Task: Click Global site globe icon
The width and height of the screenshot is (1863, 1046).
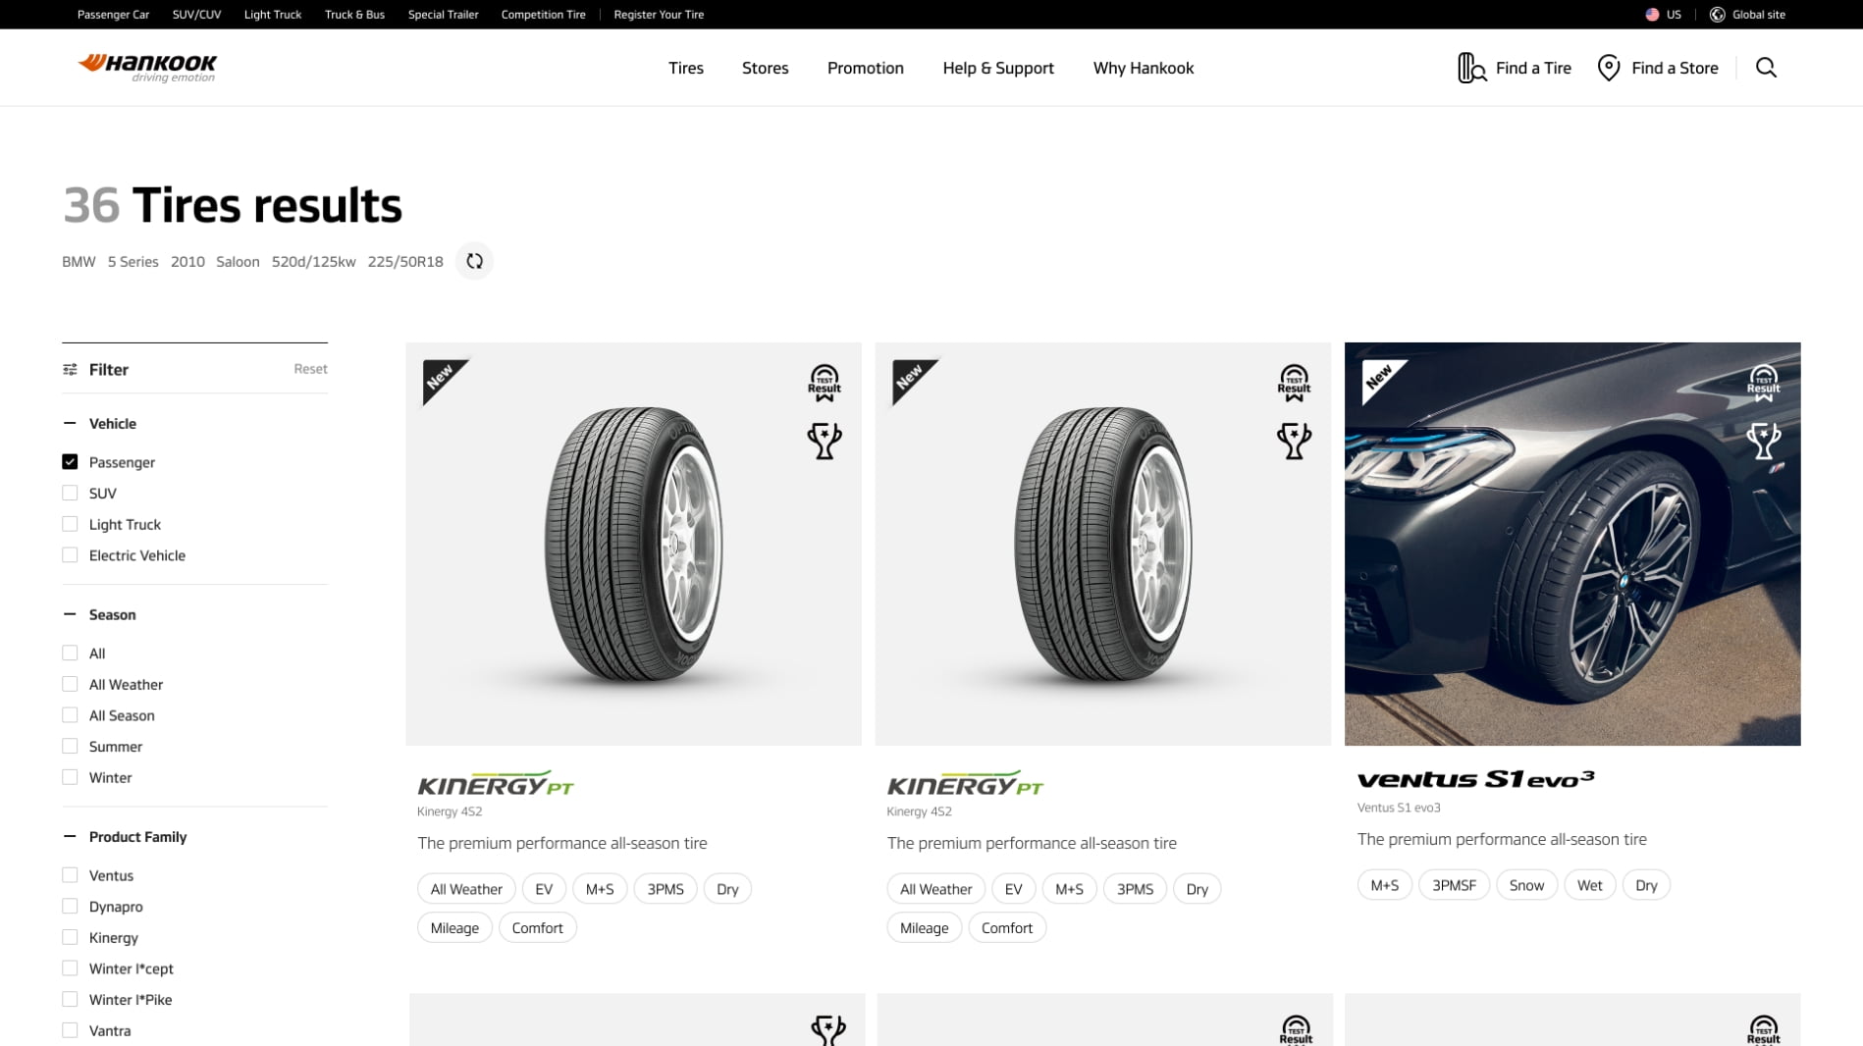Action: pyautogui.click(x=1717, y=15)
